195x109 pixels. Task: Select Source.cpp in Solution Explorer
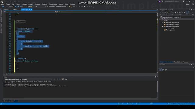(171, 28)
